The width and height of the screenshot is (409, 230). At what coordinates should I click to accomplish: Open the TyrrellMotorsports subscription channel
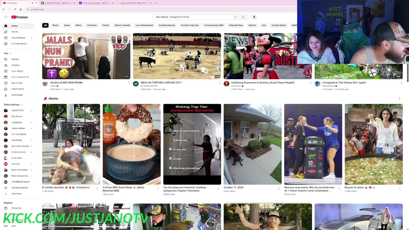pos(18,182)
